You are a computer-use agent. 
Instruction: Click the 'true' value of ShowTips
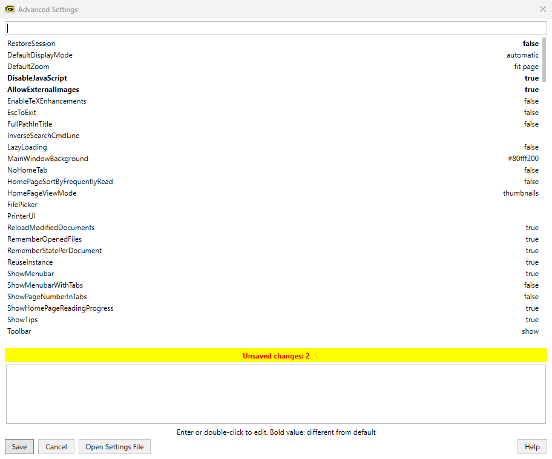(x=532, y=320)
